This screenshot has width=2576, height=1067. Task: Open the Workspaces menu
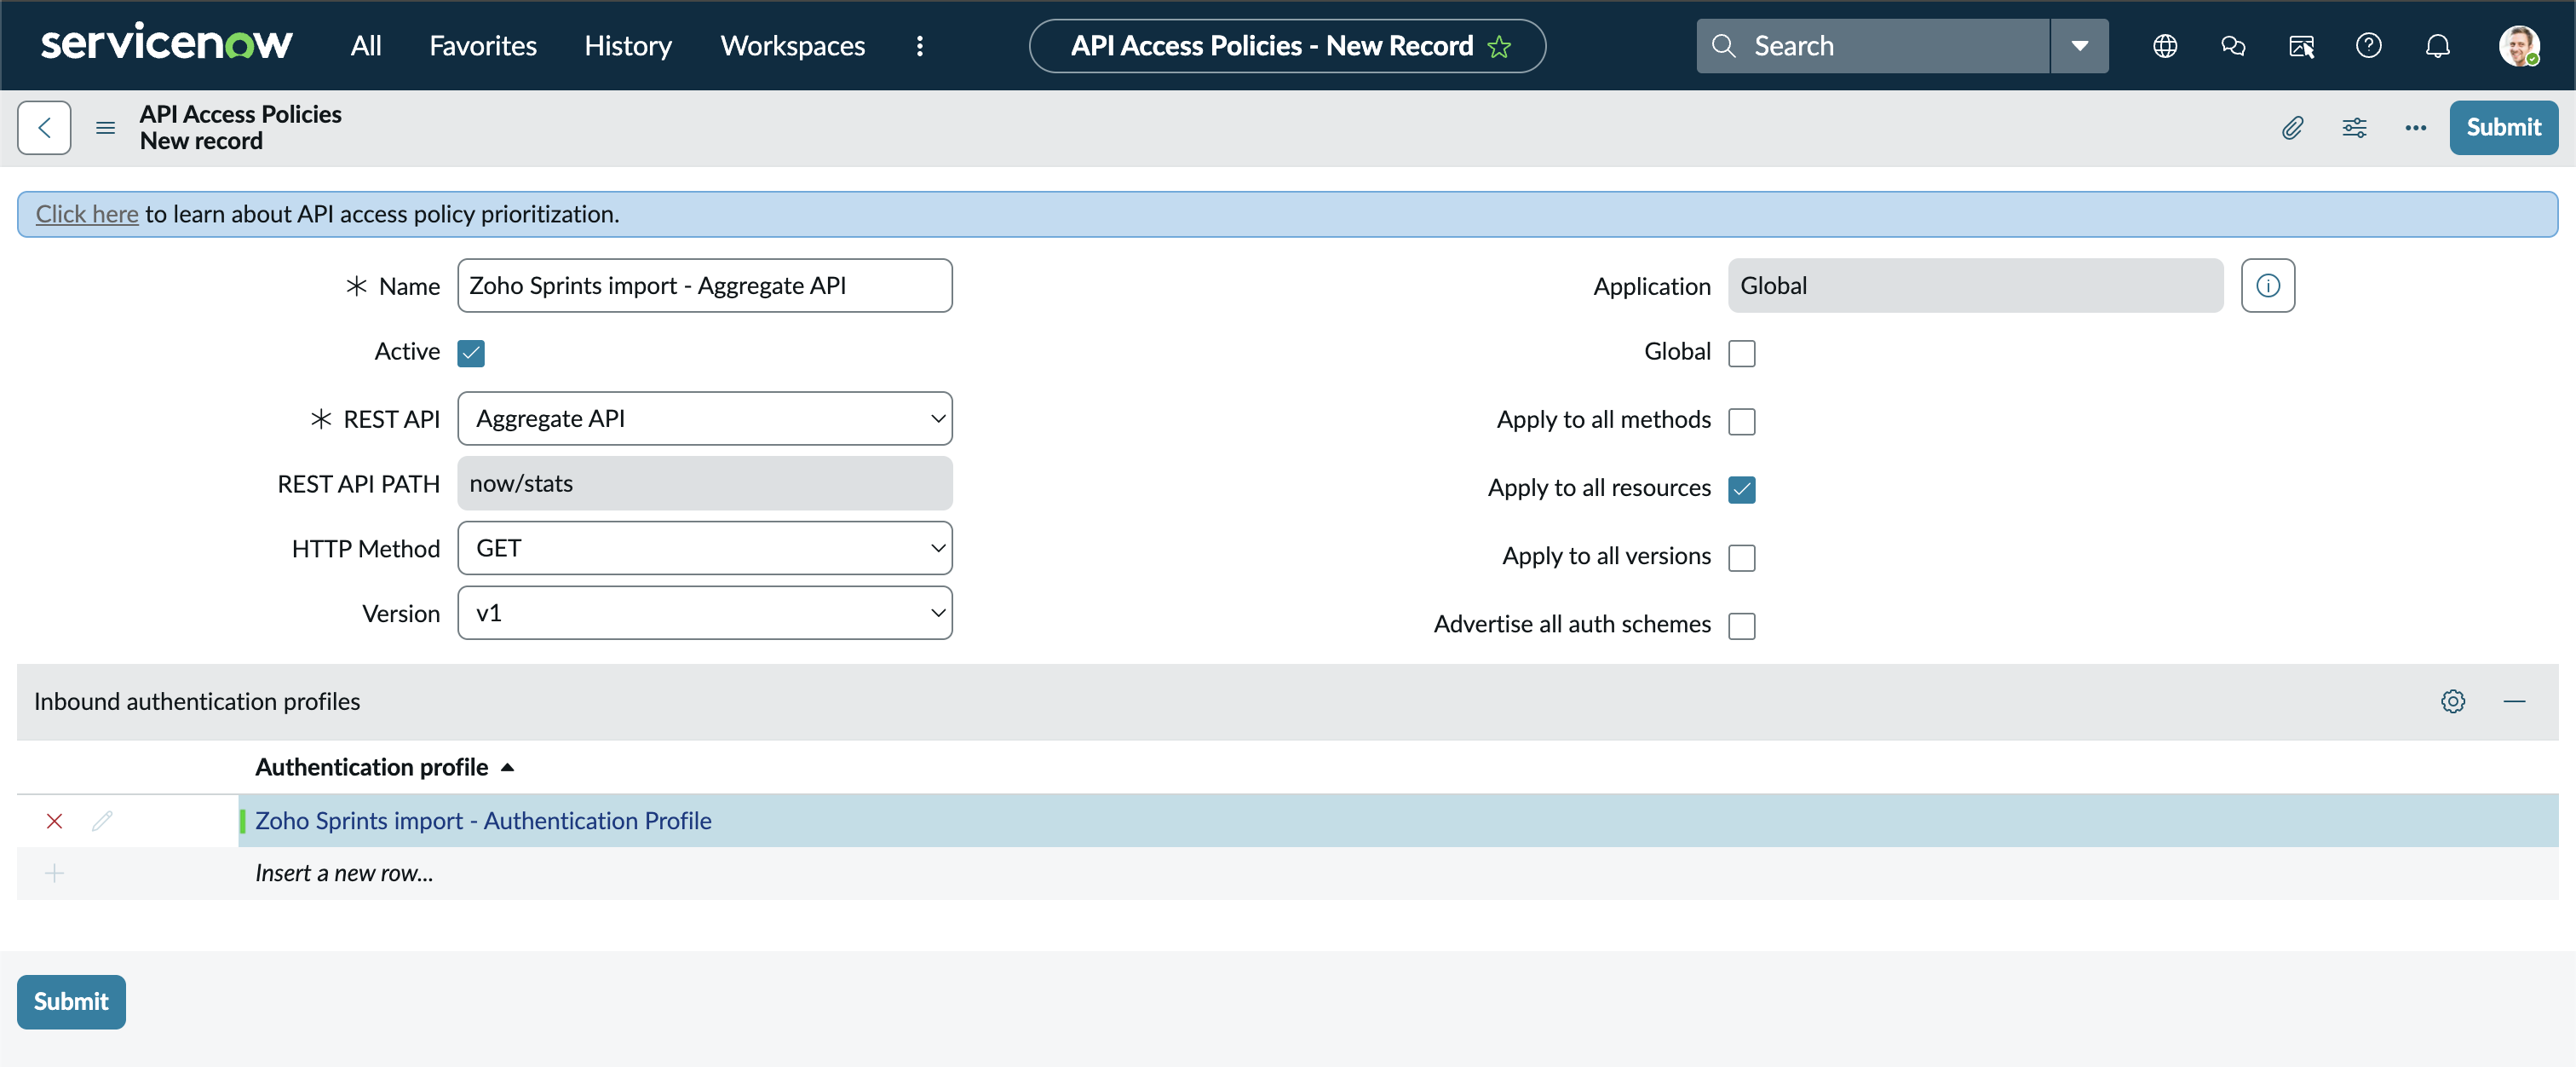[792, 46]
